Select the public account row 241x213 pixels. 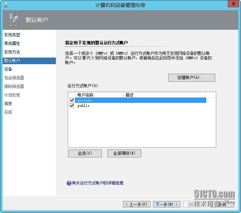tap(141, 106)
